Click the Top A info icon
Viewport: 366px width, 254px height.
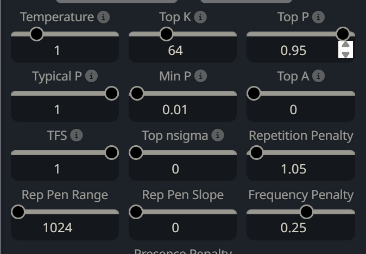318,77
